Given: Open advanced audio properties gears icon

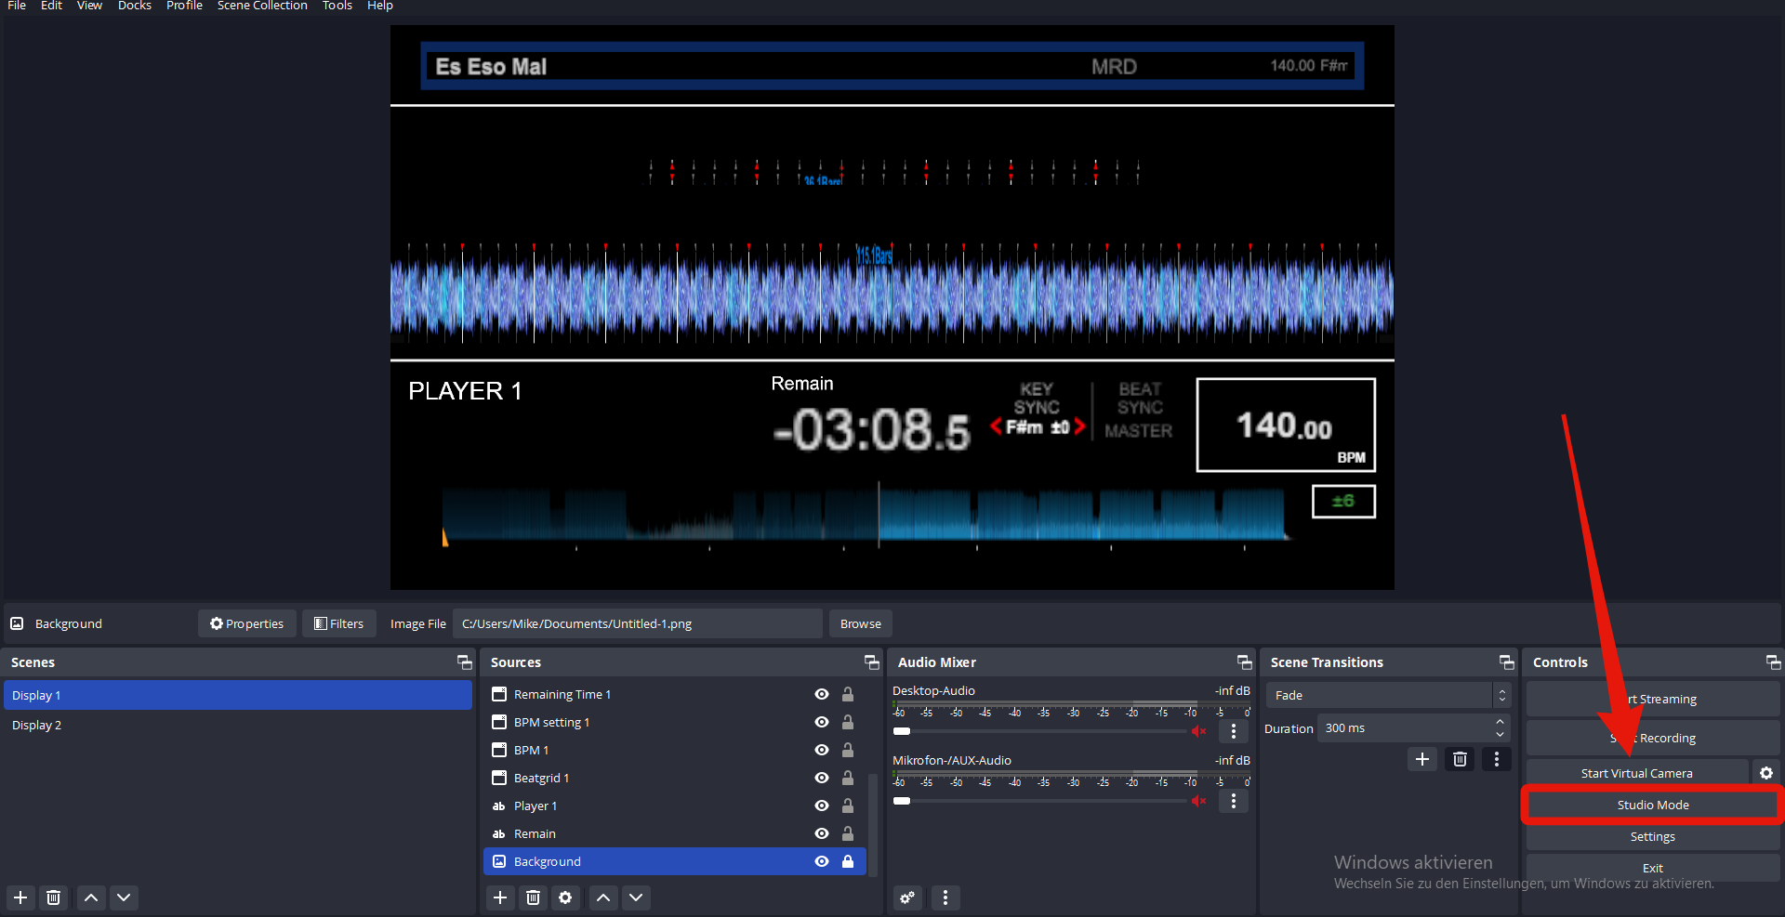Looking at the screenshot, I should coord(907,897).
